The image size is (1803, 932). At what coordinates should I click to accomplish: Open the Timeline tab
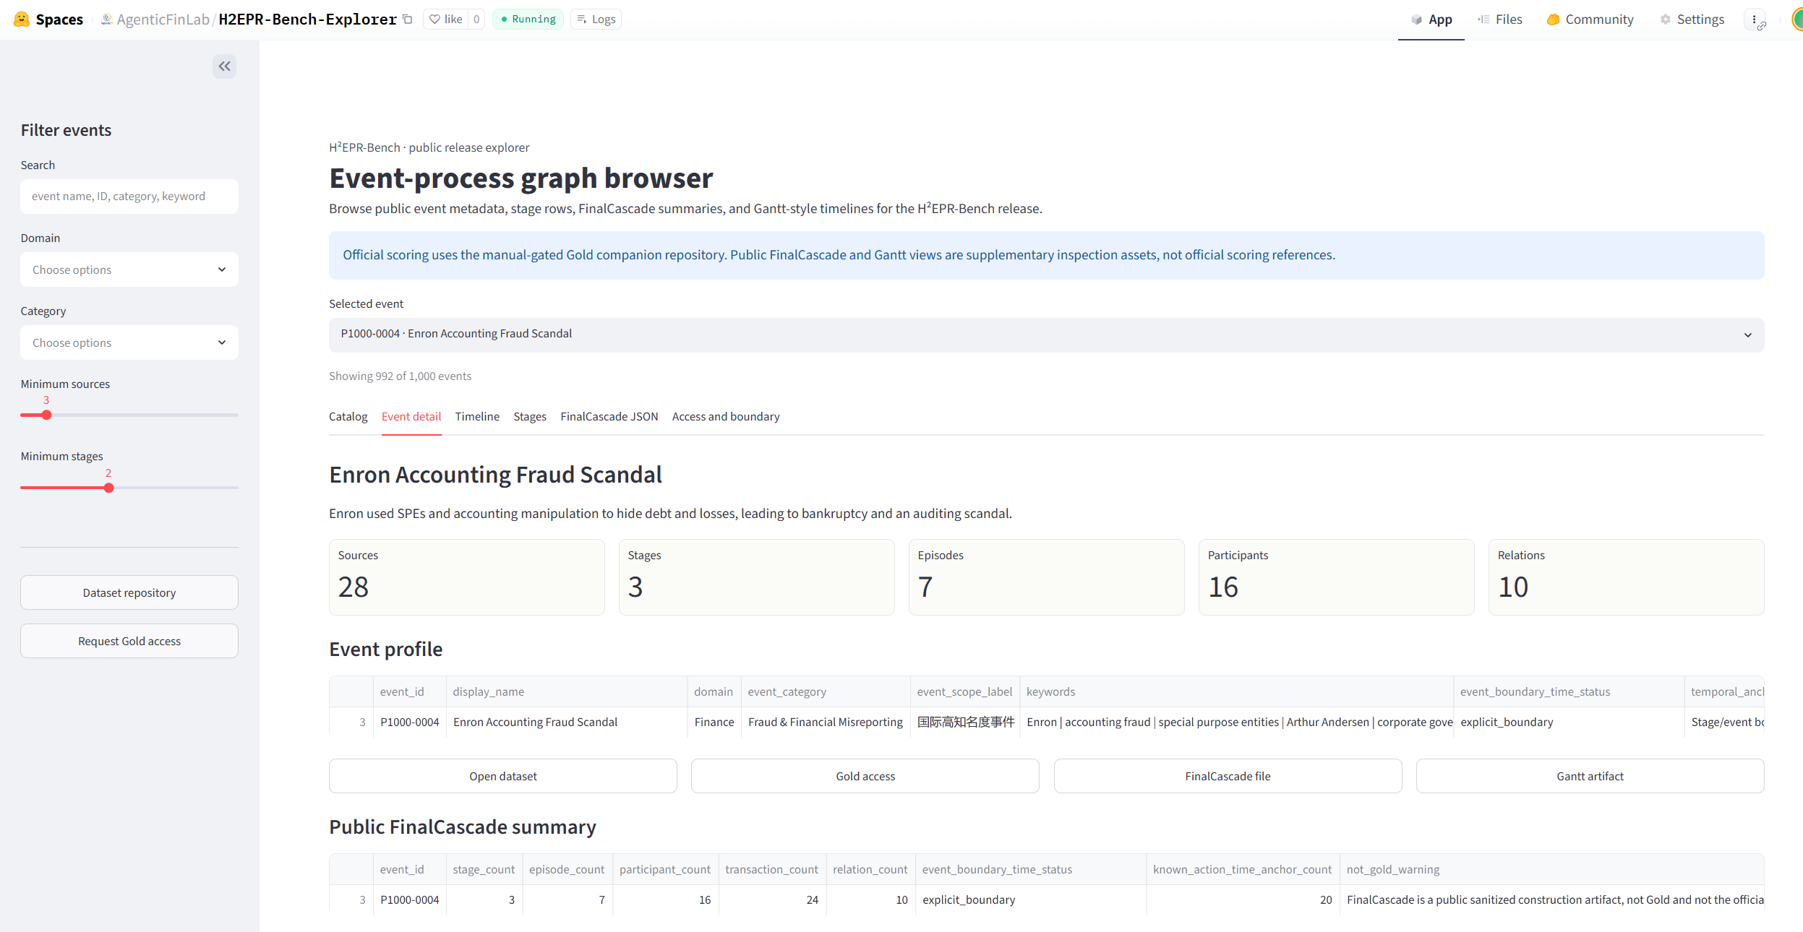click(477, 417)
